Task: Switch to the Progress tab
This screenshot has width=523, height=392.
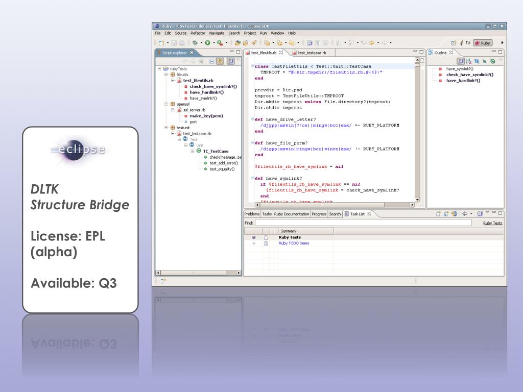Action: tap(319, 214)
